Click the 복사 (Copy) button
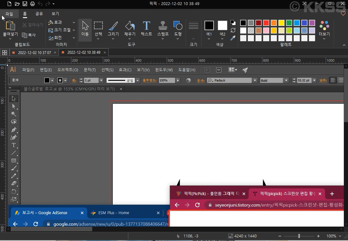The image size is (348, 241). 29,35
